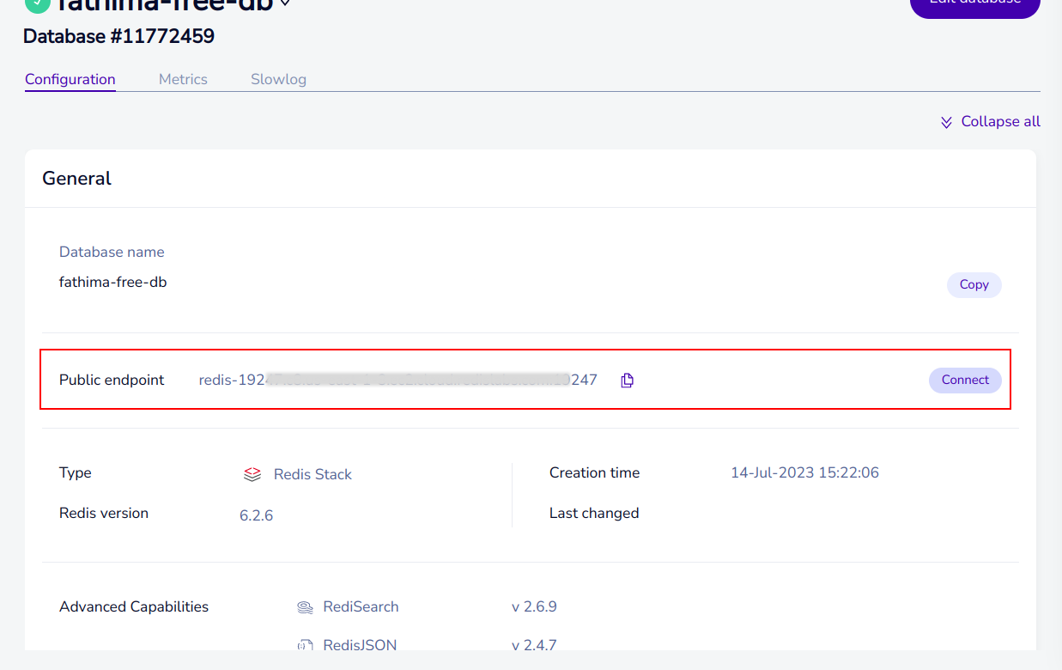Image resolution: width=1062 pixels, height=670 pixels.
Task: Click the database name value fathima-free-db
Action: coord(113,282)
